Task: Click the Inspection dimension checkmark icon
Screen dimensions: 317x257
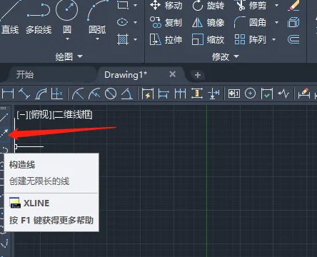Action: 266,94
